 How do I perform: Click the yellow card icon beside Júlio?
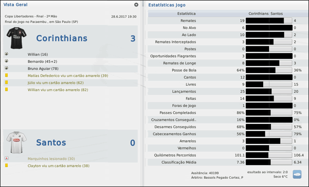[x=6, y=83]
